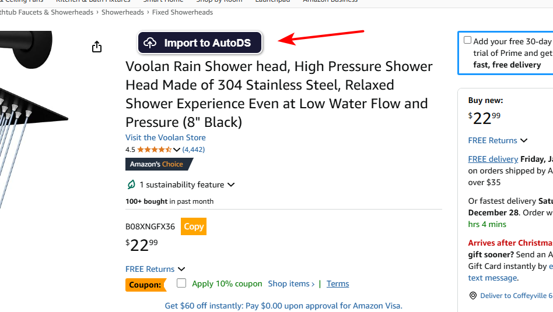Tick the Apply 10% coupon checkbox

[x=181, y=283]
